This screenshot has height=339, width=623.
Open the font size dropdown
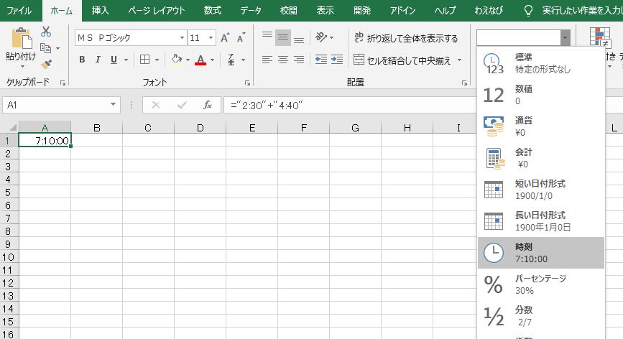211,38
